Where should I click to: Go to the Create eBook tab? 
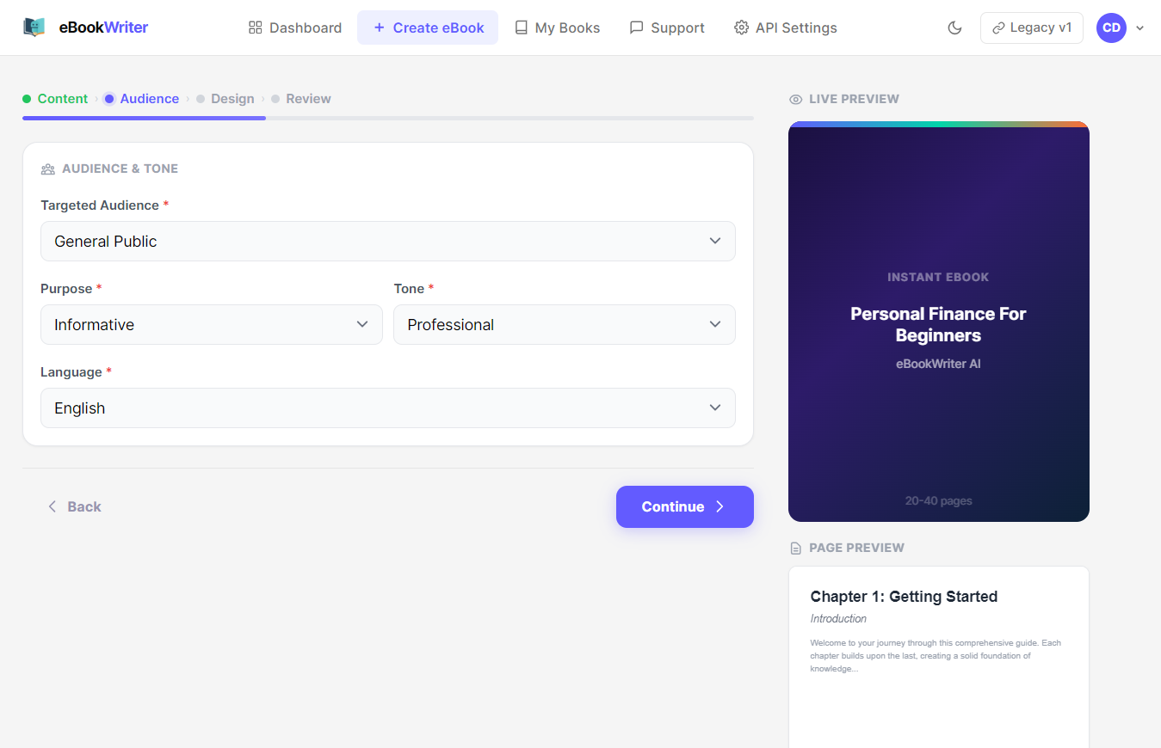[x=428, y=28]
